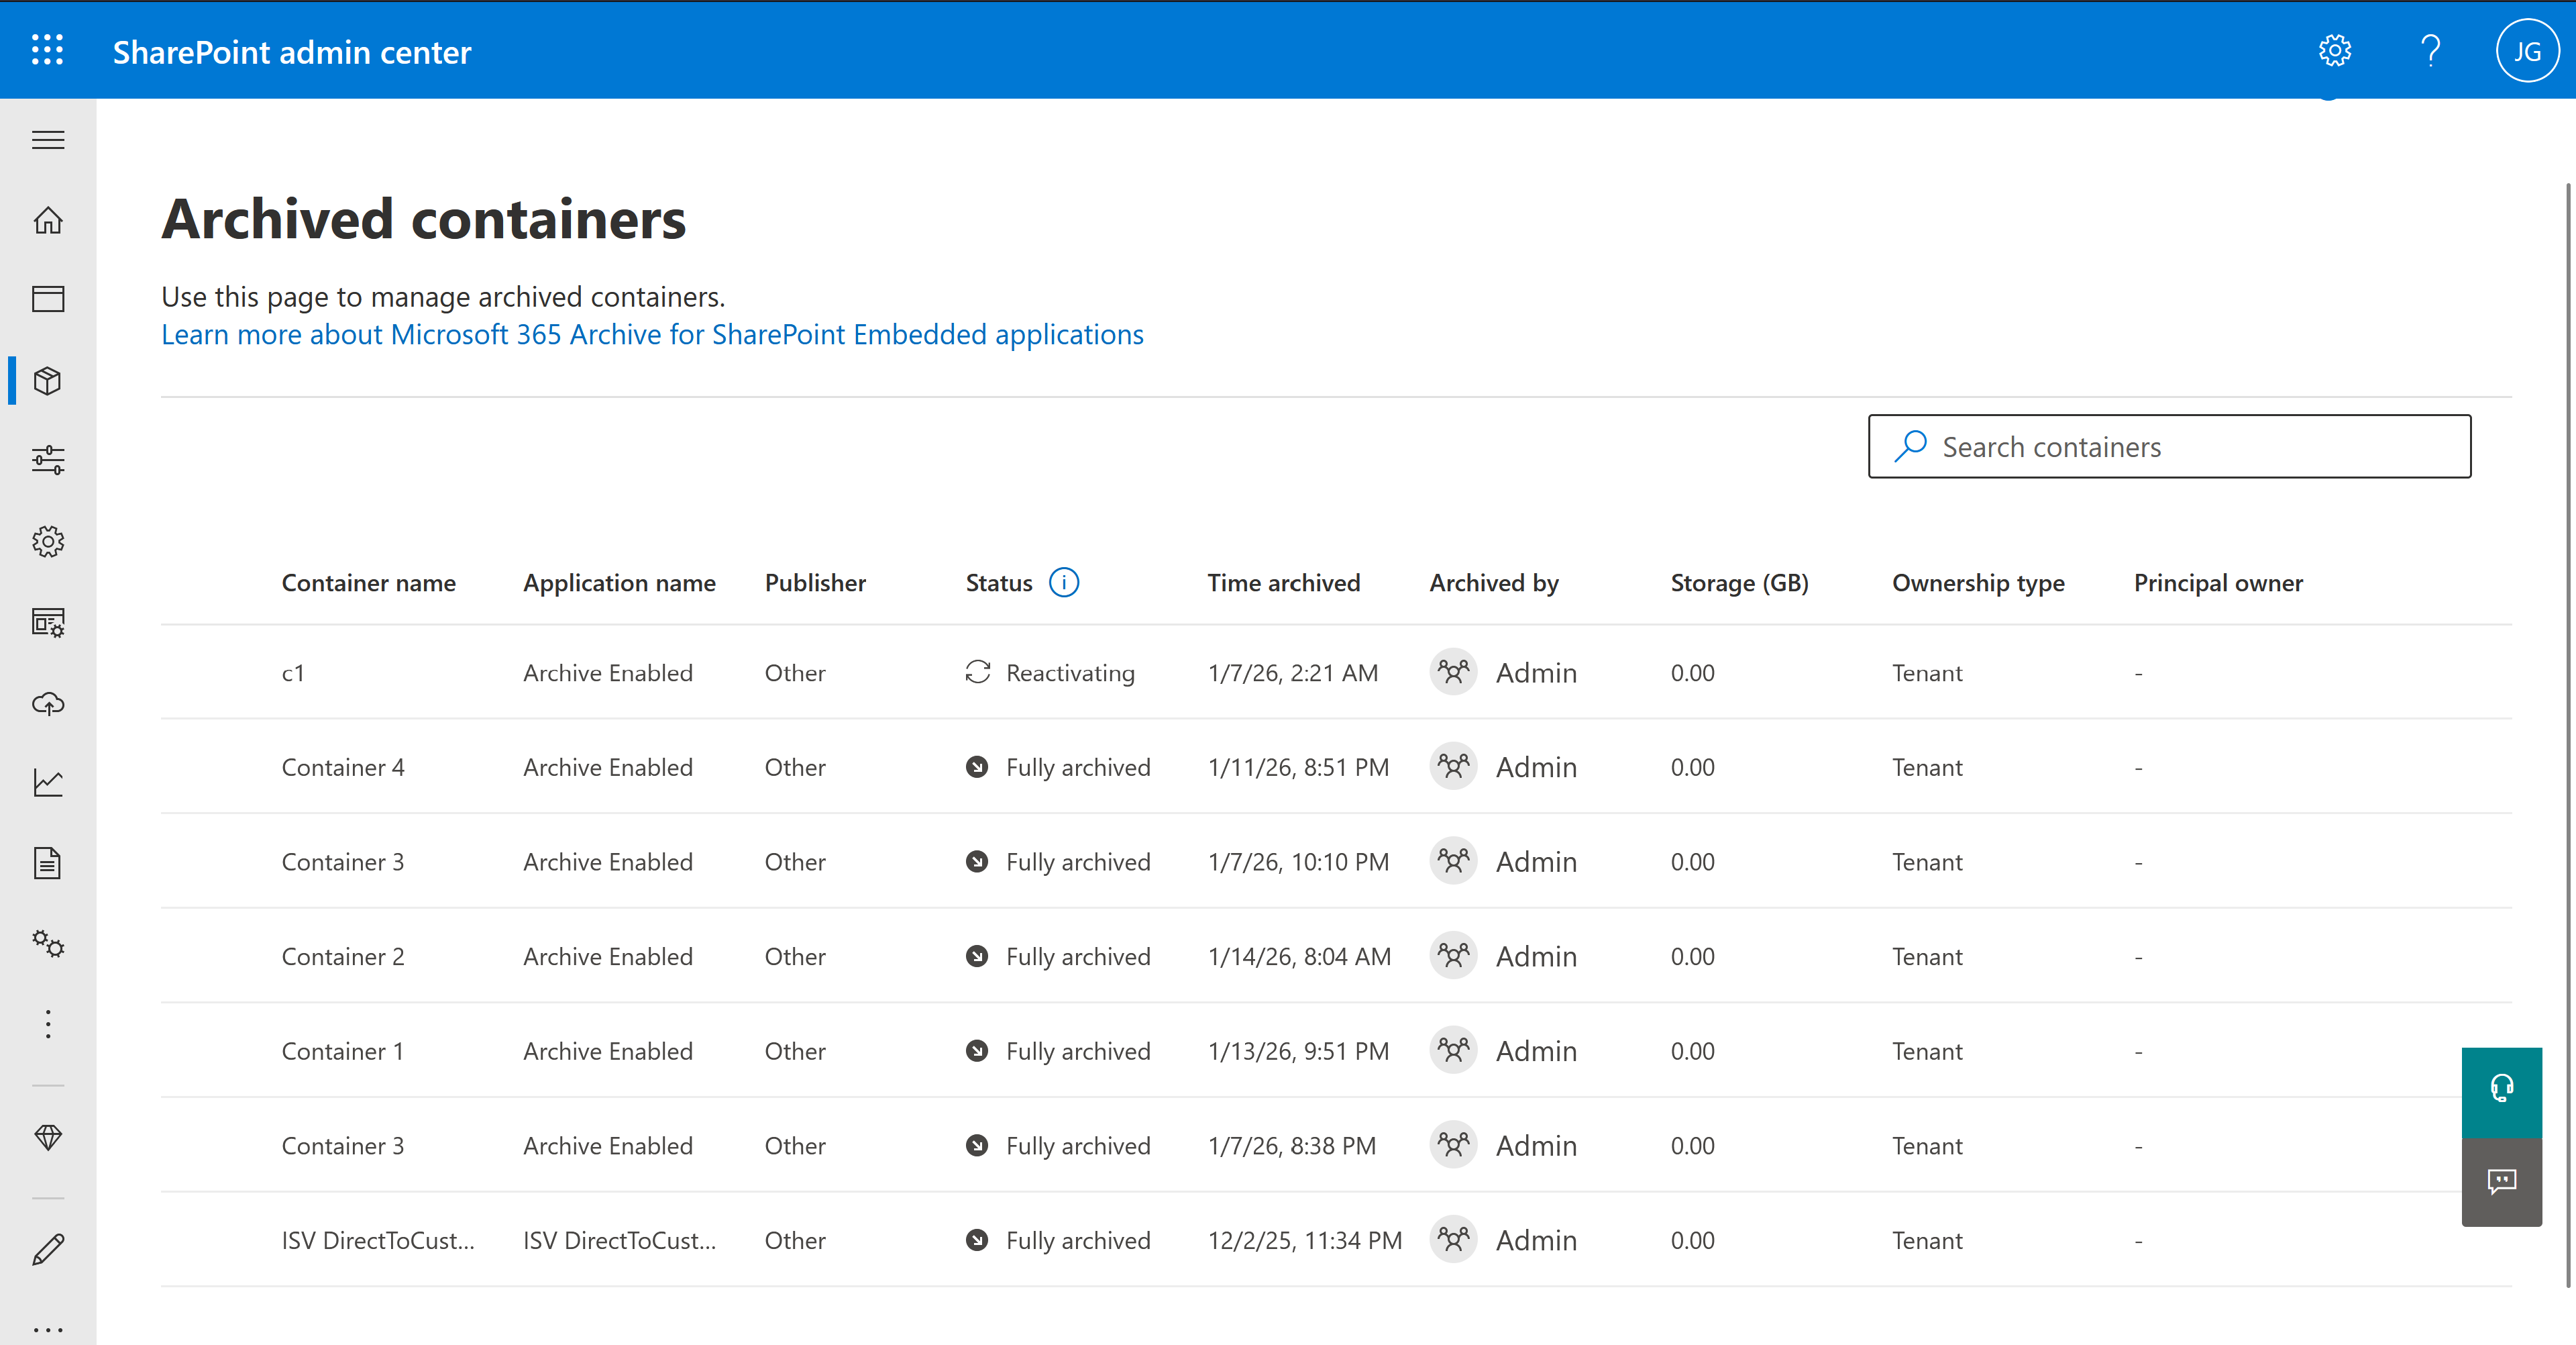
Task: Select the Home icon in the sidebar
Action: pos(47,220)
